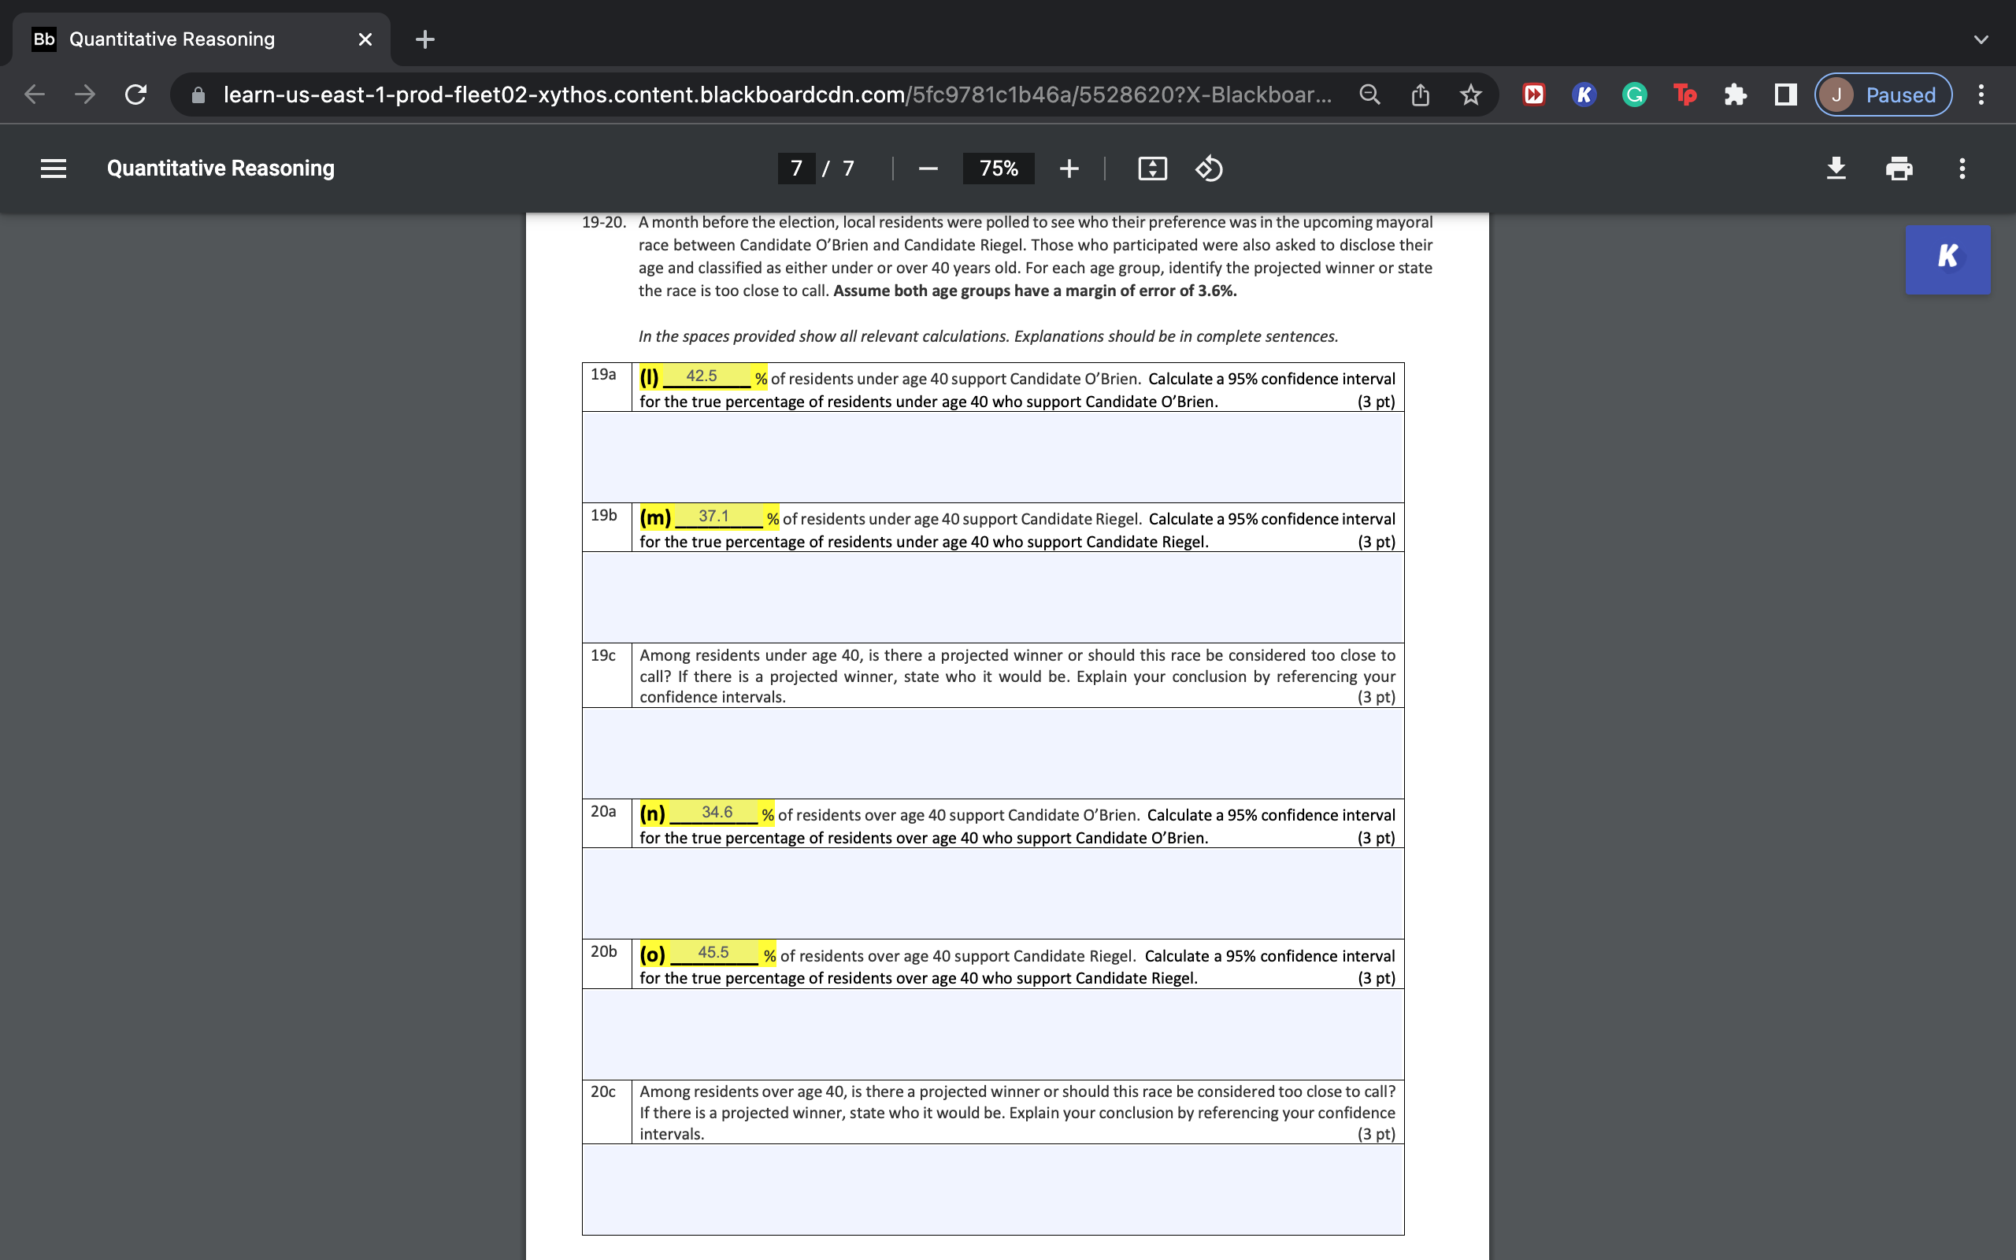Expand the chevron at the tab strip's right
The width and height of the screenshot is (2016, 1260).
click(x=1981, y=39)
